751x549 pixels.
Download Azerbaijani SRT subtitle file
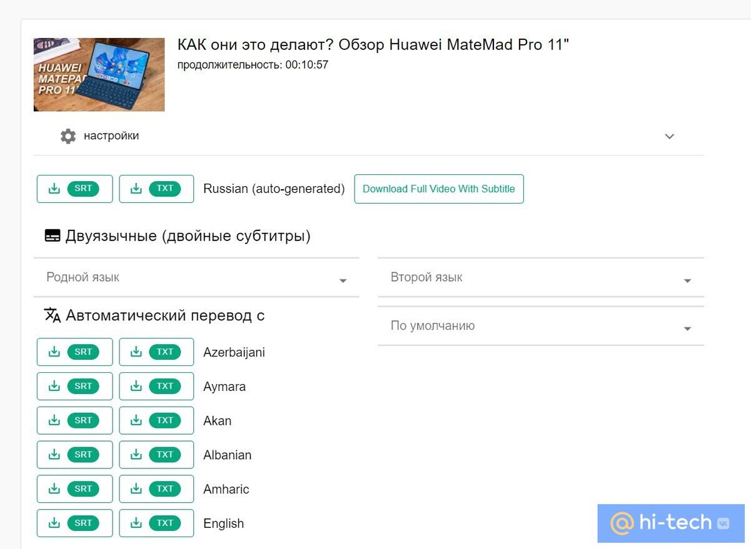[75, 352]
